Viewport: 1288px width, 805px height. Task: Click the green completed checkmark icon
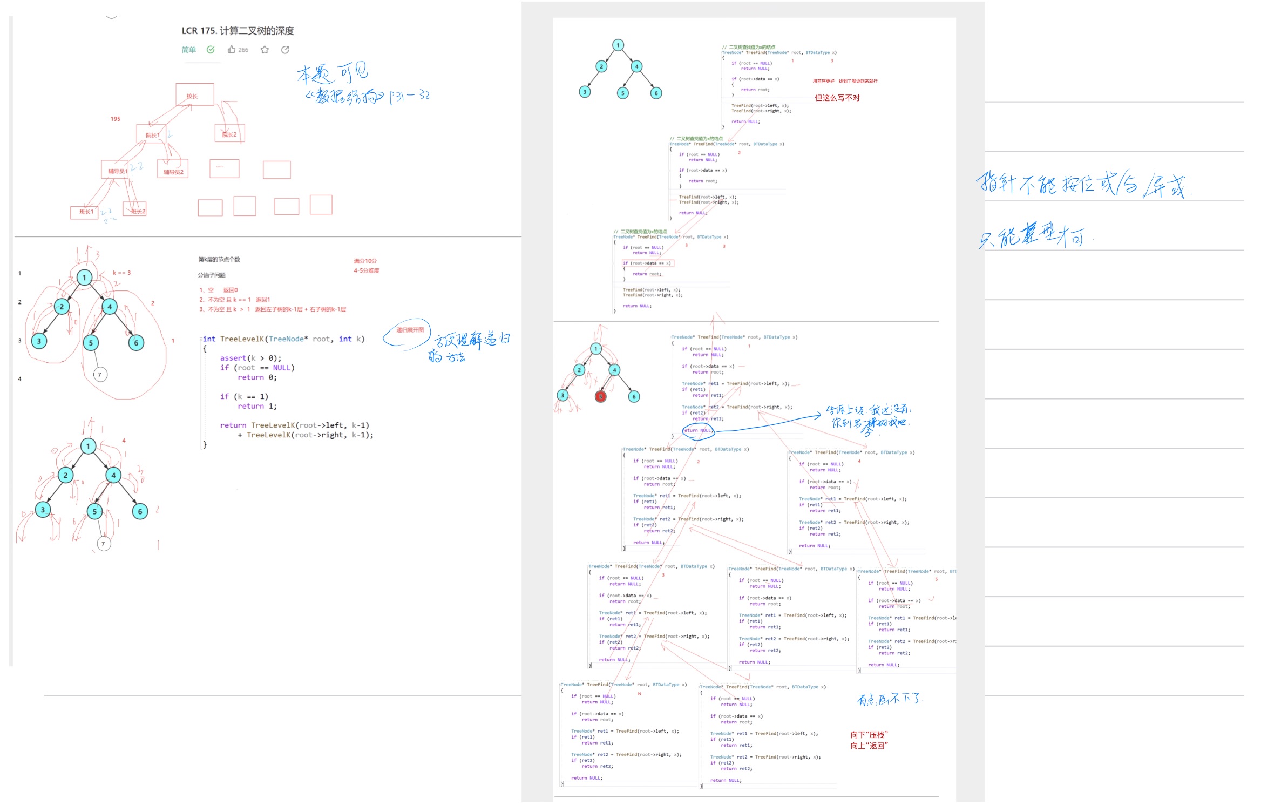(x=211, y=50)
